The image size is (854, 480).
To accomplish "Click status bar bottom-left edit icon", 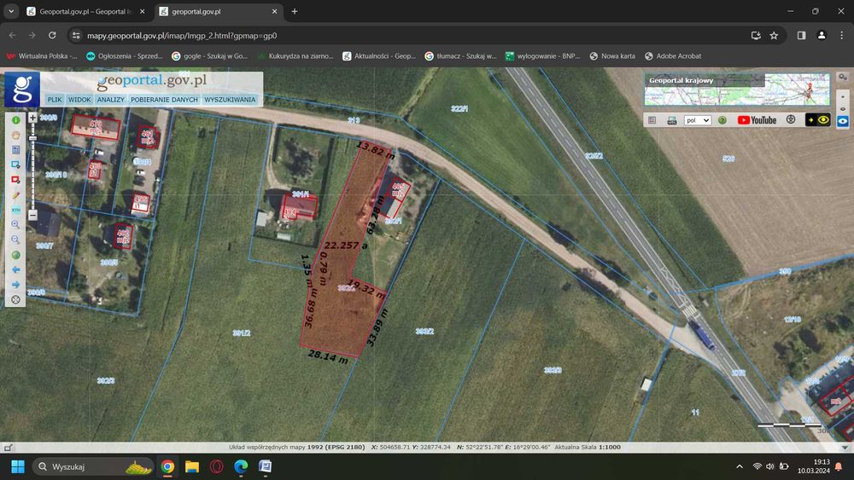I will tap(8, 448).
